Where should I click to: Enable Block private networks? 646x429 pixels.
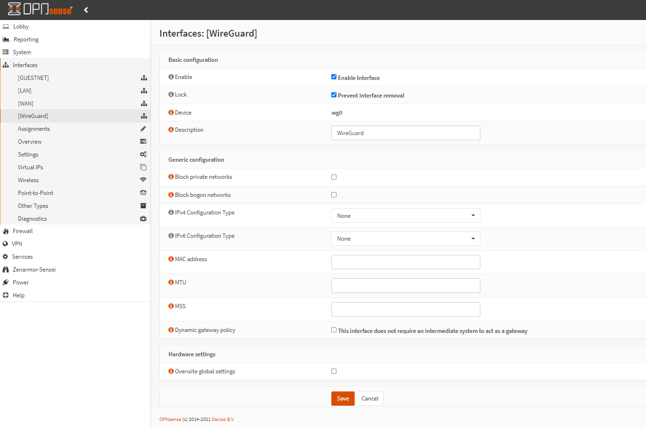[334, 176]
